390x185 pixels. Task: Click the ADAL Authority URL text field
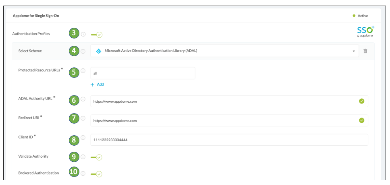point(224,102)
